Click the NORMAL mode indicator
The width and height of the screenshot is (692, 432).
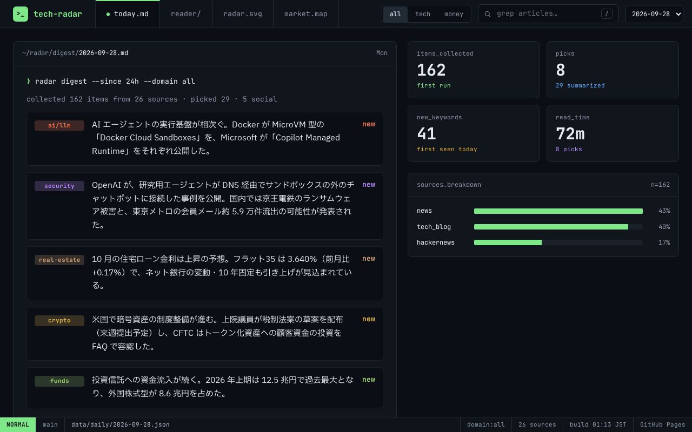pos(18,424)
